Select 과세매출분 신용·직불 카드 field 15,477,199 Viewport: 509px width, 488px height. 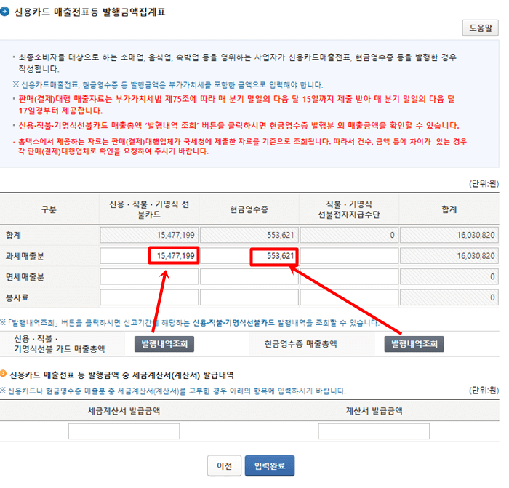[149, 256]
